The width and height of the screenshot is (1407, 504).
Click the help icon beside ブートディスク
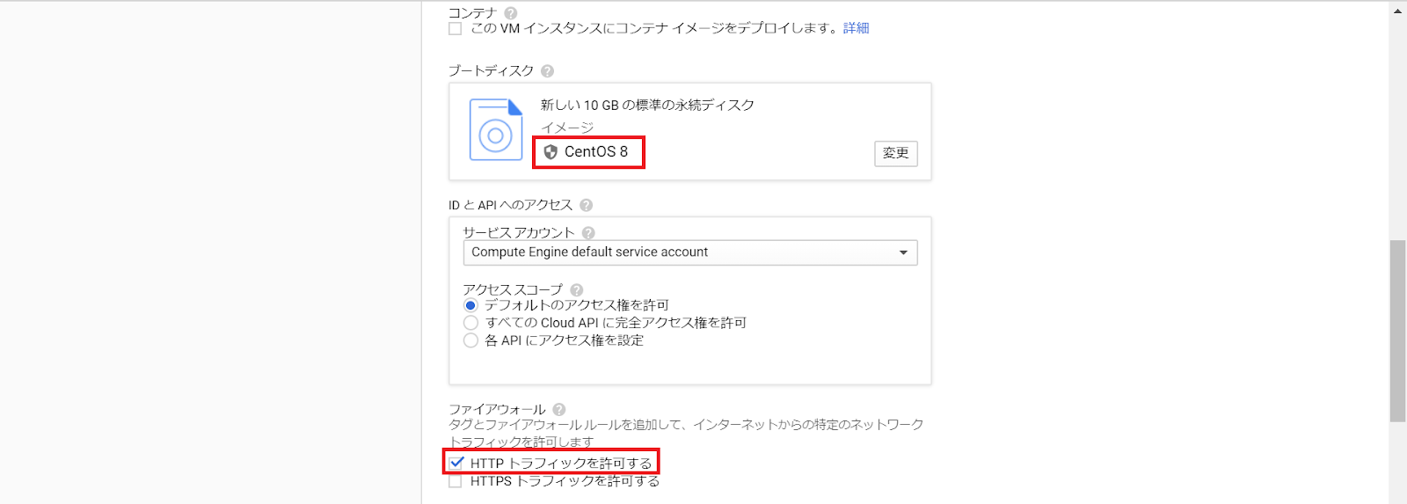(547, 71)
